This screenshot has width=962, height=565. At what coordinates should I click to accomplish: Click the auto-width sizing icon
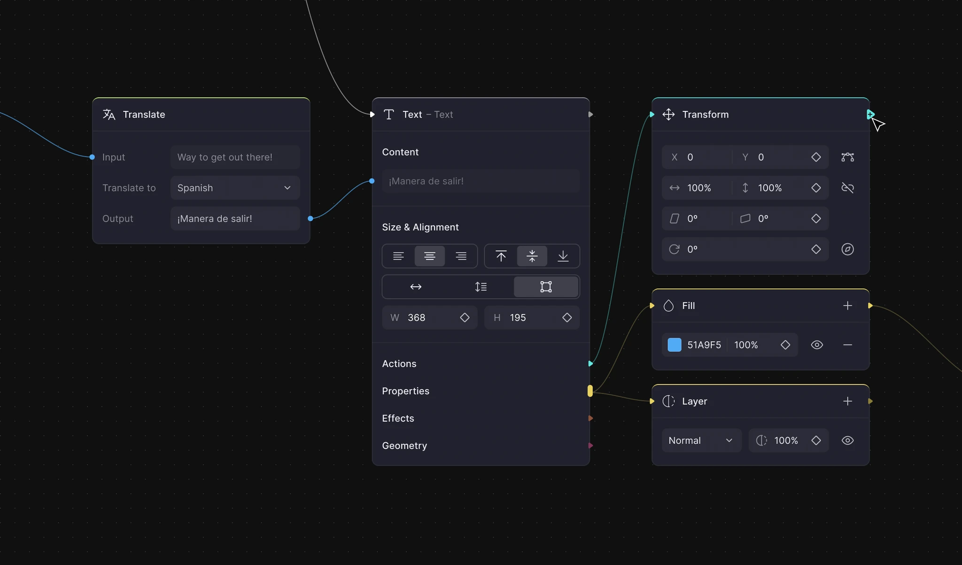pos(415,287)
